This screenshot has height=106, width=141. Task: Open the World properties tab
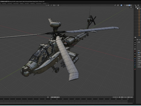pyautogui.click(x=135, y=51)
